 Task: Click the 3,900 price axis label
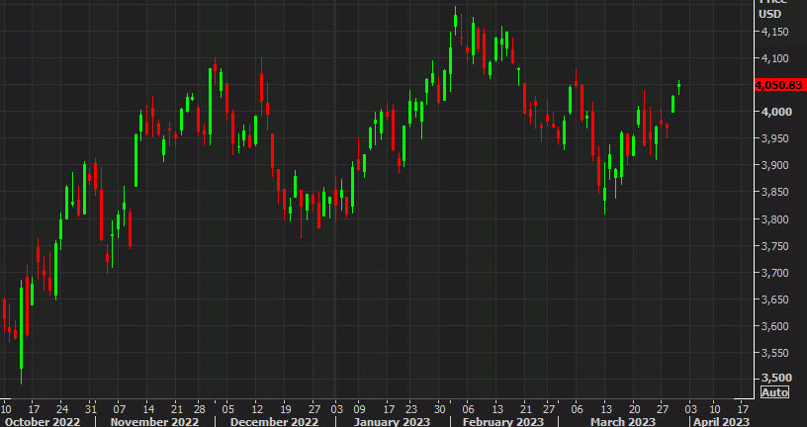pos(774,165)
